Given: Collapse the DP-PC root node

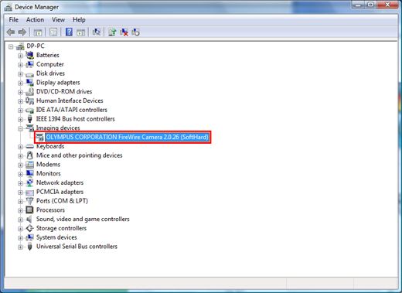Looking at the screenshot, I should click(11, 46).
